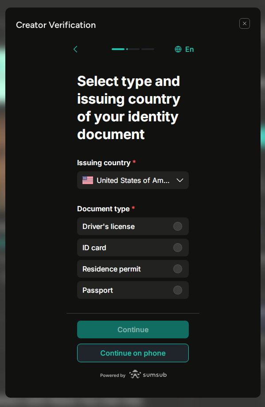265x407 pixels.
Task: Close the Creator Verification dialog
Action: [245, 23]
